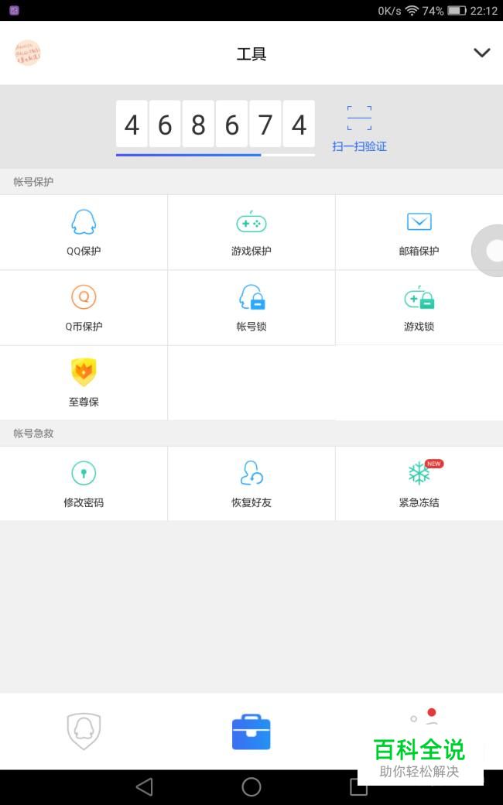
Task: Open 至尊保 golden shield icon
Action: coord(84,372)
